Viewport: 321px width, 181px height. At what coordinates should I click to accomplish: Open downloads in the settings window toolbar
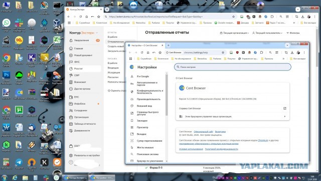(x=292, y=52)
